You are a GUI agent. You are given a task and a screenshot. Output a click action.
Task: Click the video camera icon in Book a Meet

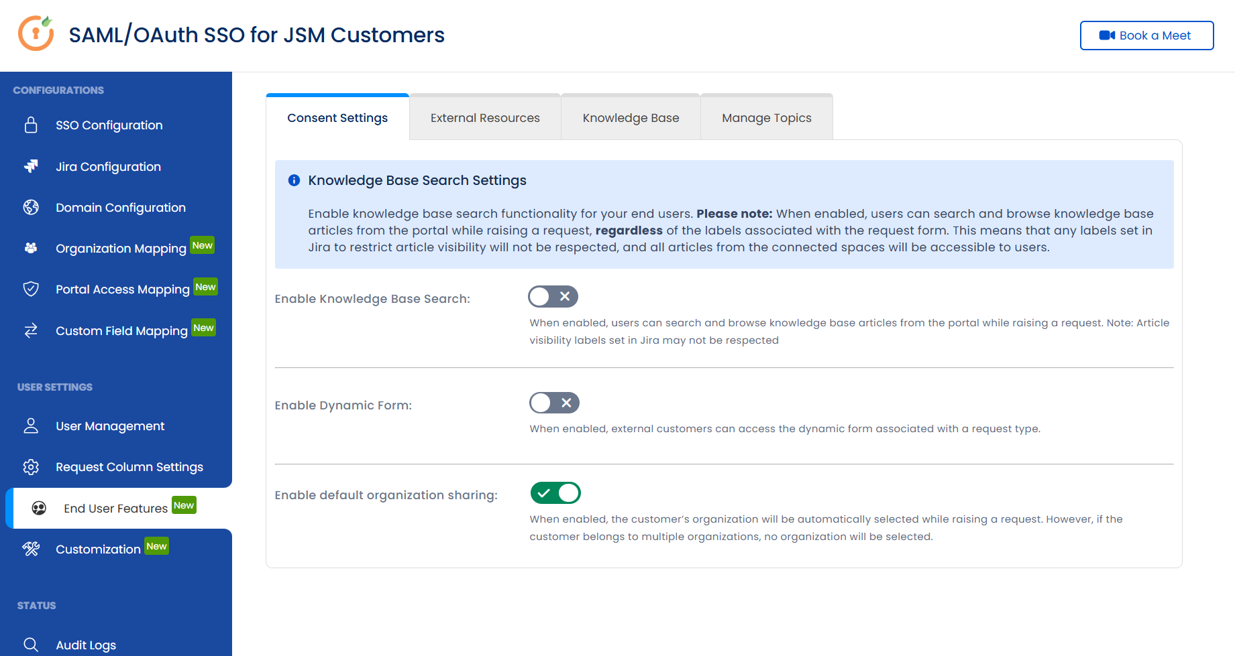point(1107,36)
